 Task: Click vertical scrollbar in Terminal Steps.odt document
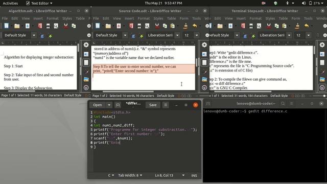(315, 50)
